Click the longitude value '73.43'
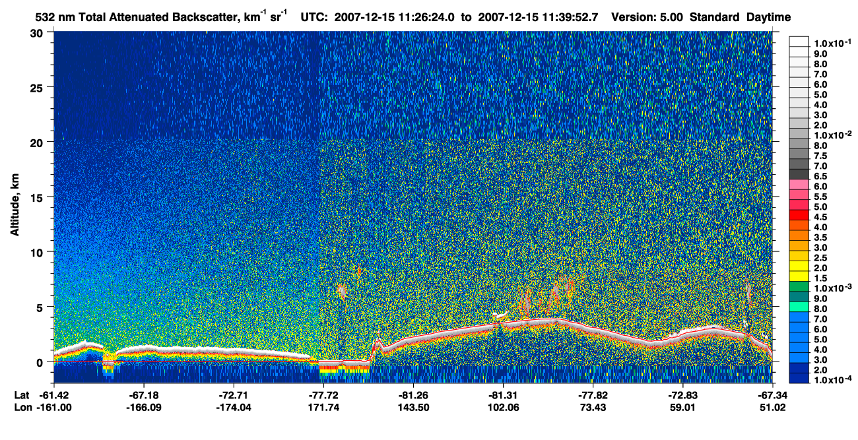The height and width of the screenshot is (440, 858). (593, 408)
